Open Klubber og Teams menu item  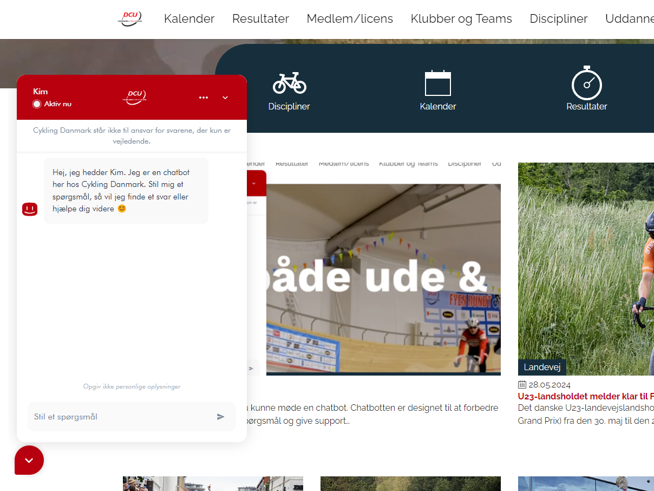(x=461, y=19)
